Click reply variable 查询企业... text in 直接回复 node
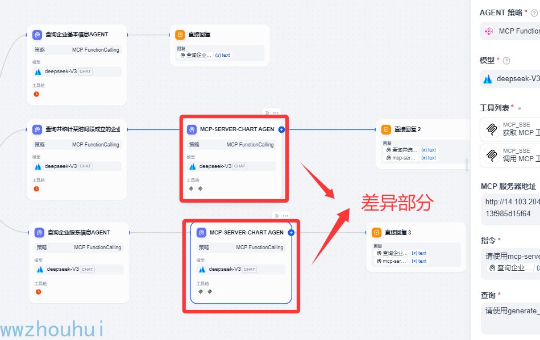This screenshot has width=540, height=340. pyautogui.click(x=205, y=55)
